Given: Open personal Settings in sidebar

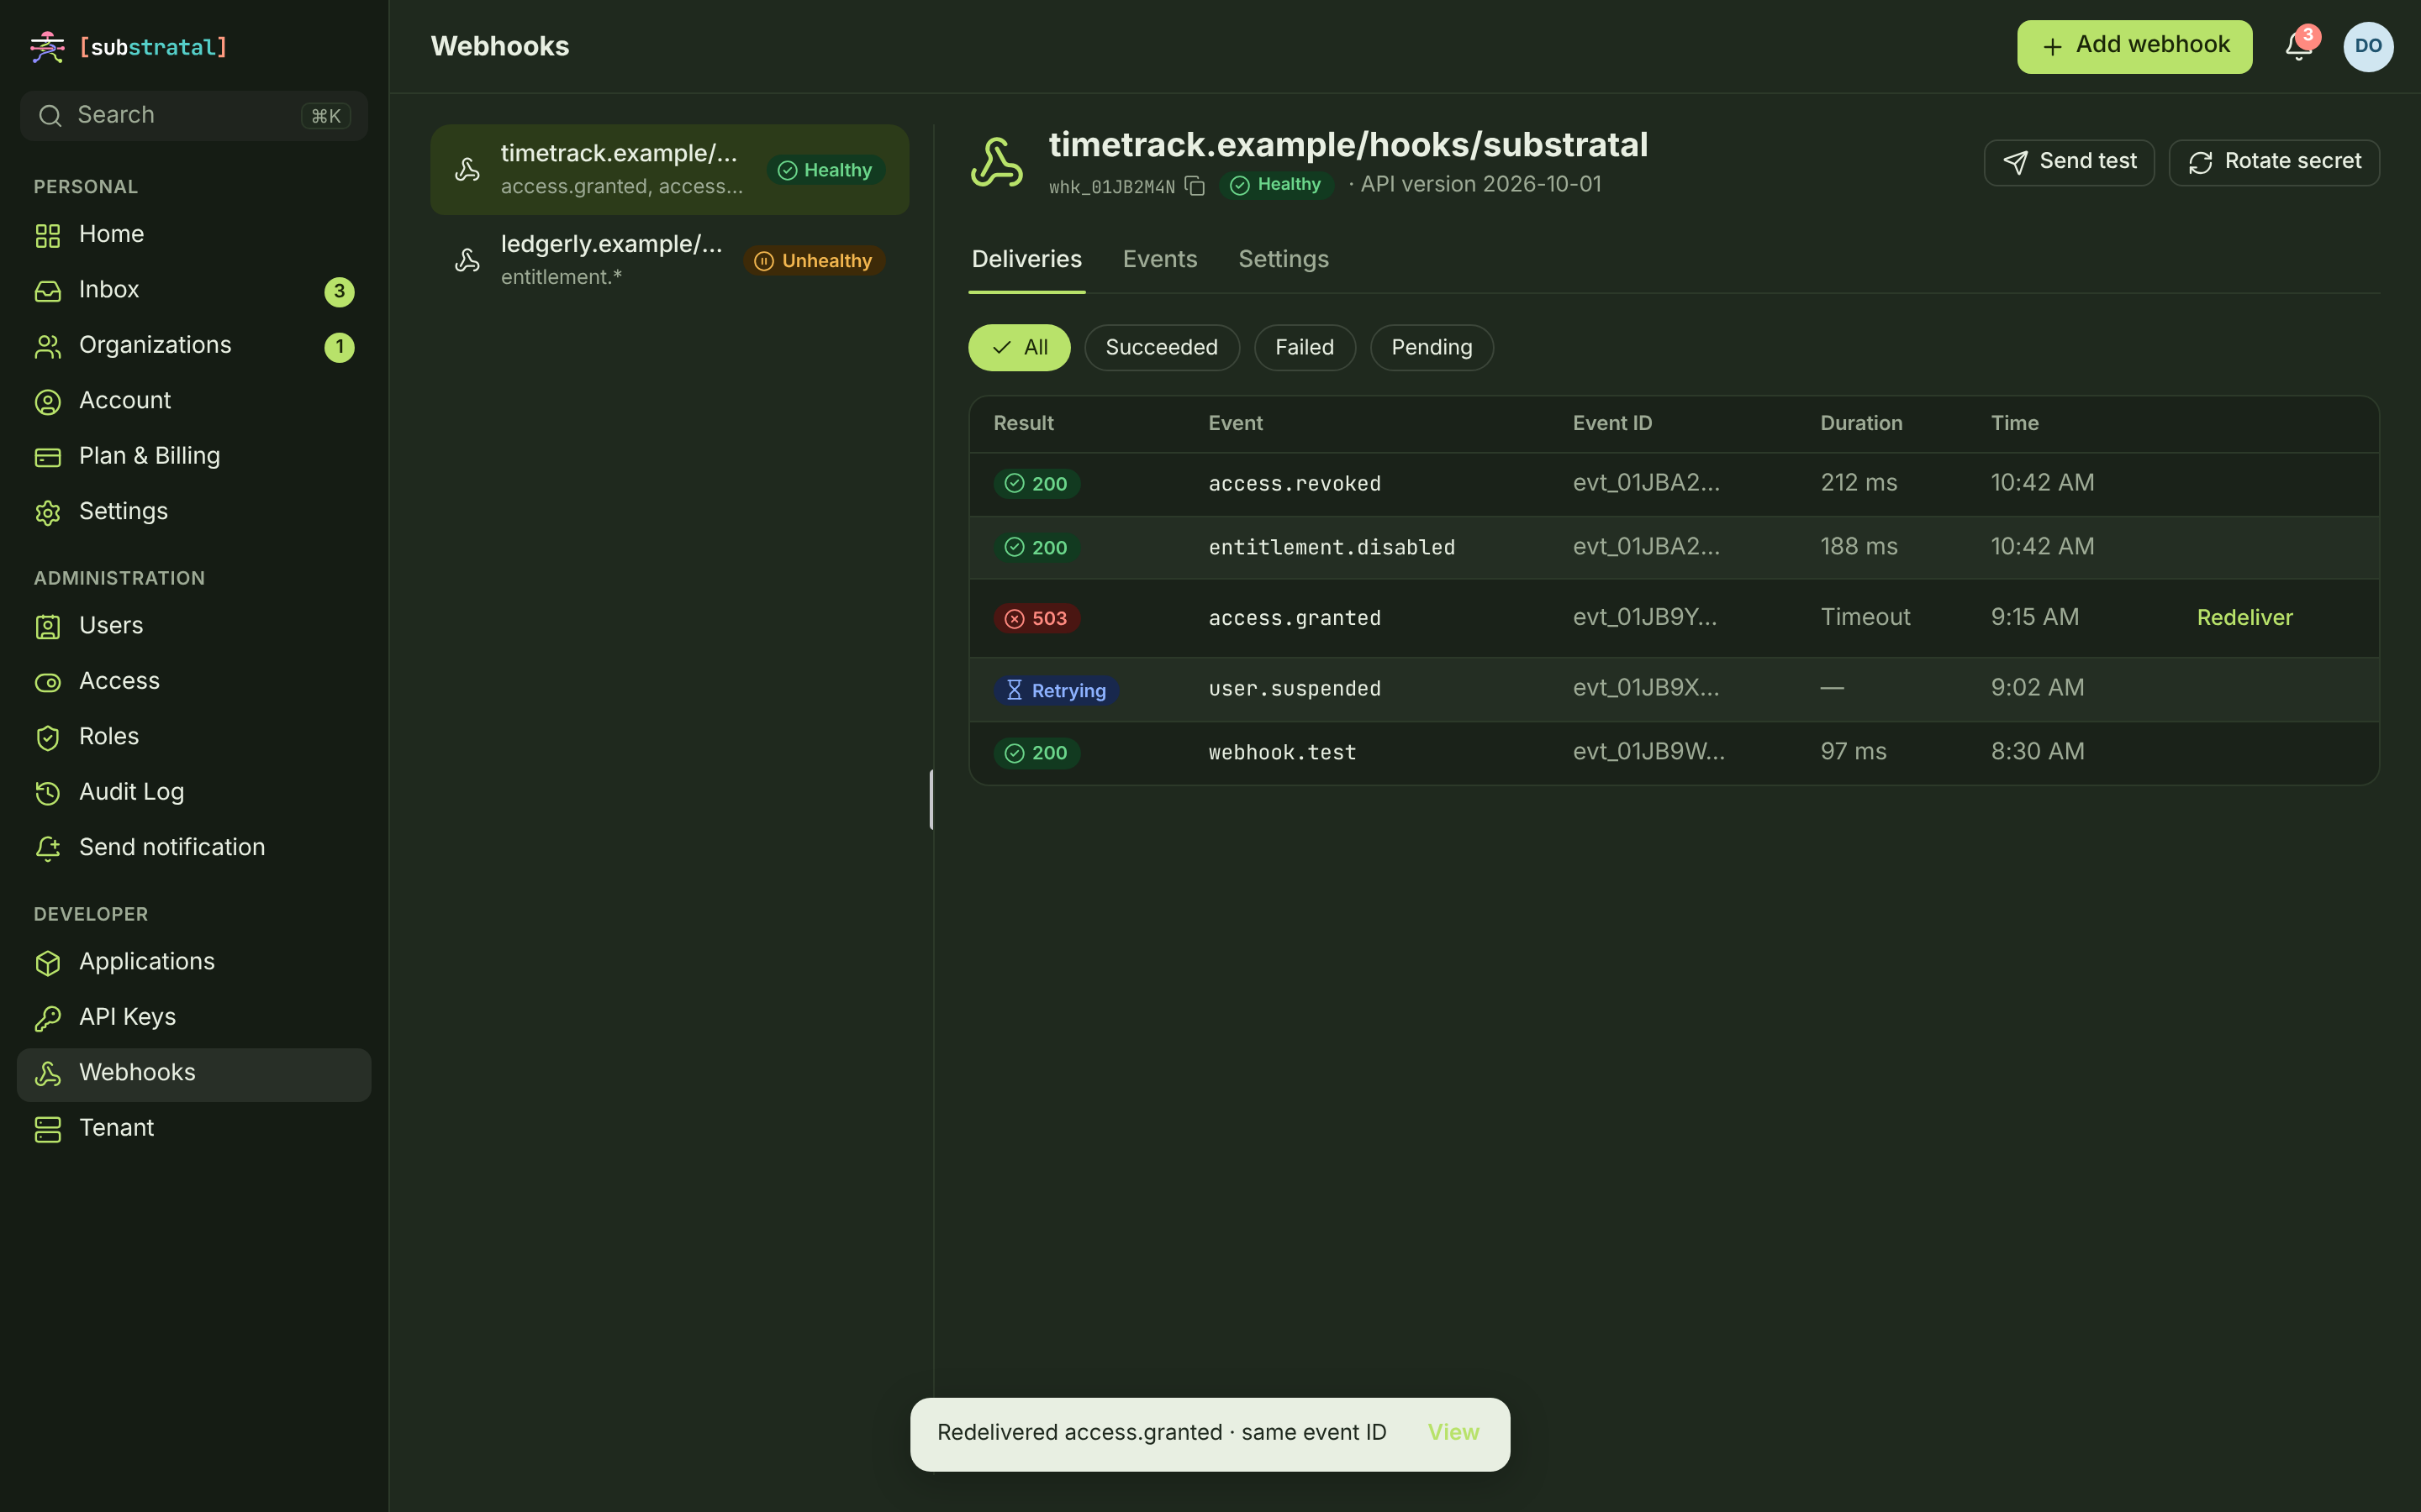Looking at the screenshot, I should [x=194, y=512].
